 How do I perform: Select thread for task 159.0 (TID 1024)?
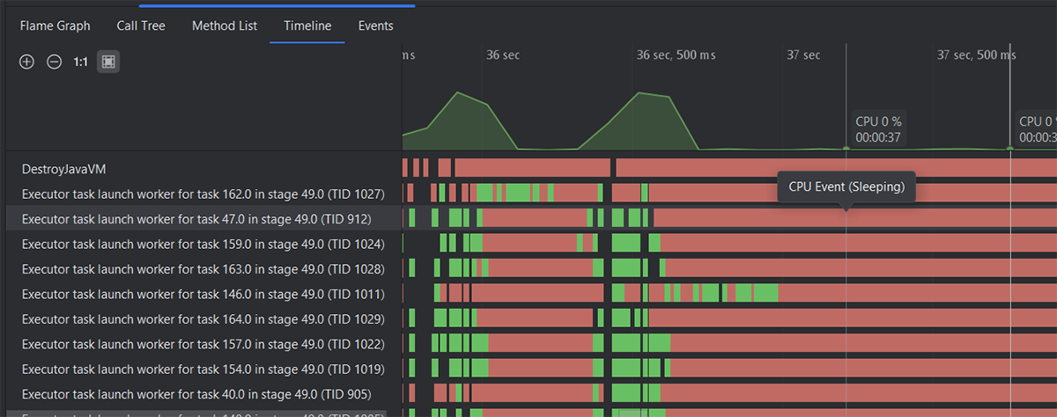click(x=203, y=244)
